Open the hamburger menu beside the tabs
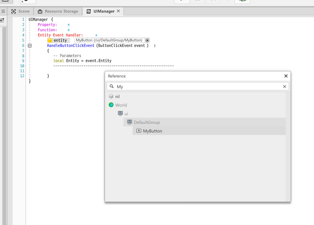314x225 pixels. tap(3, 11)
